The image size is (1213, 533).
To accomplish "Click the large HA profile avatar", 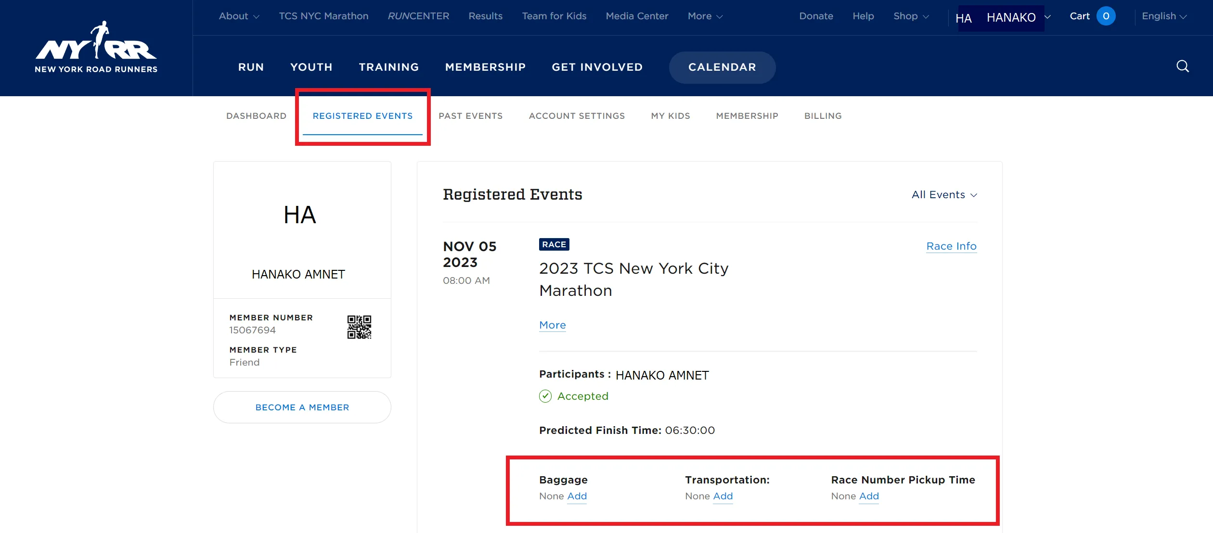I will coord(299,215).
